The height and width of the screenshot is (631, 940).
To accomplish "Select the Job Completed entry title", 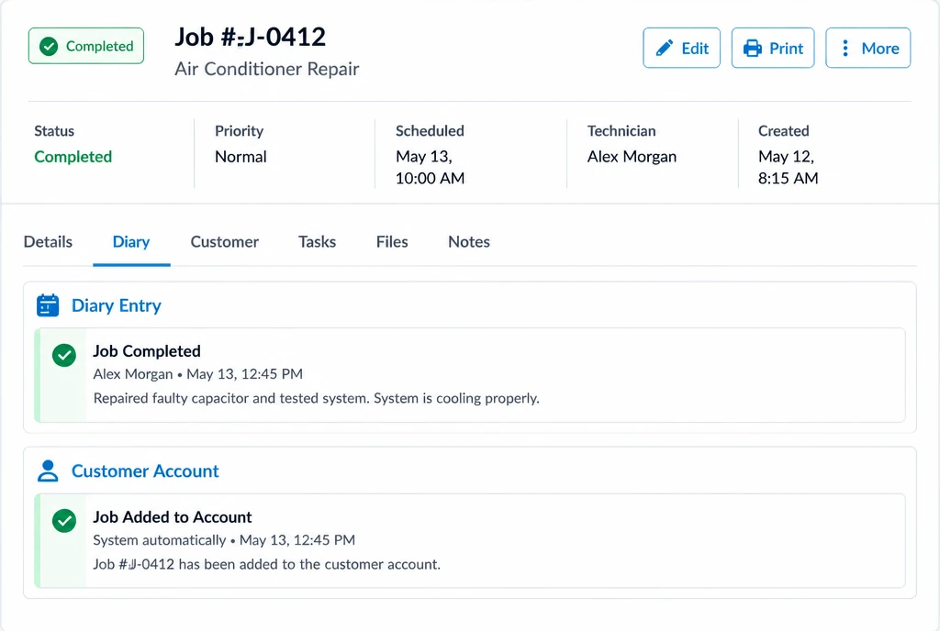I will tap(147, 351).
